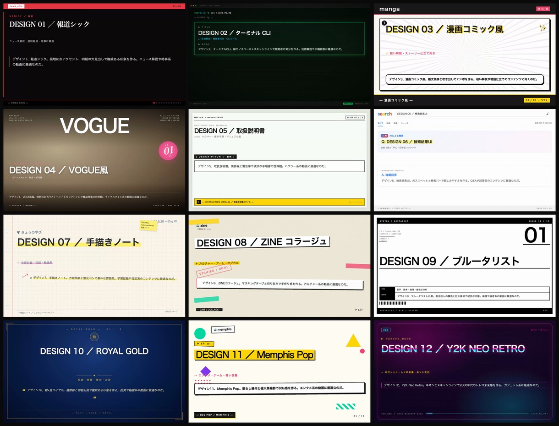Click the red progress dots in news footer

tap(167, 103)
